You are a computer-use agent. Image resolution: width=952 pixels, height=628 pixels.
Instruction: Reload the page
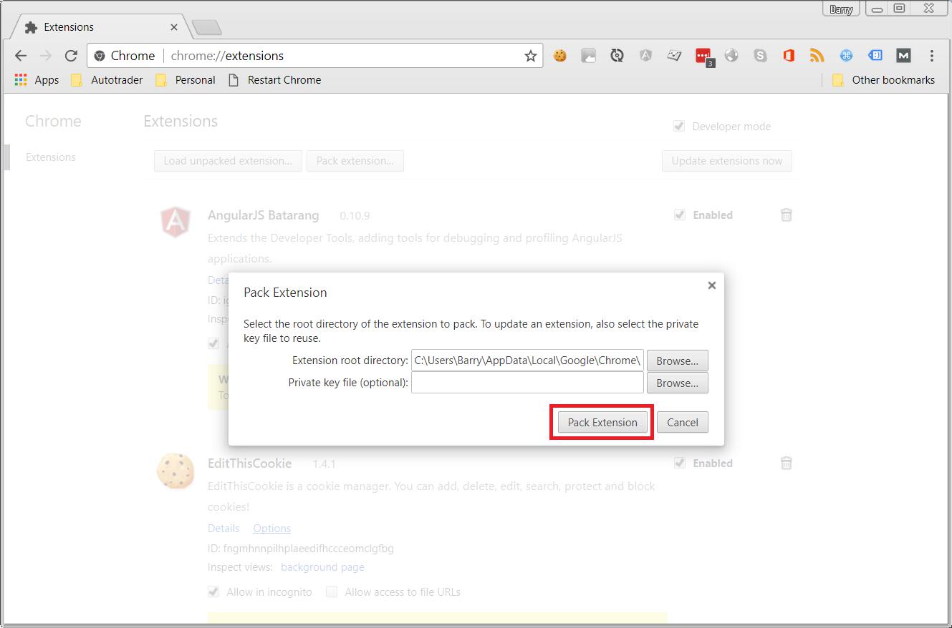[x=70, y=56]
